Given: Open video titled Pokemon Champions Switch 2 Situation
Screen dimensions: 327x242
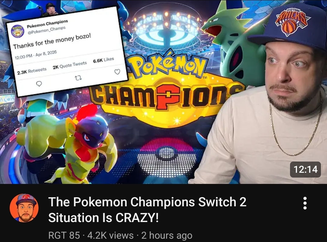Looking at the screenshot, I should click(147, 210).
